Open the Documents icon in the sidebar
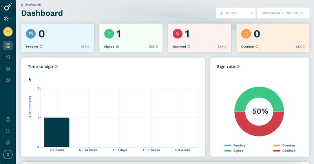Screen dimensions: 314x164 tap(8, 57)
